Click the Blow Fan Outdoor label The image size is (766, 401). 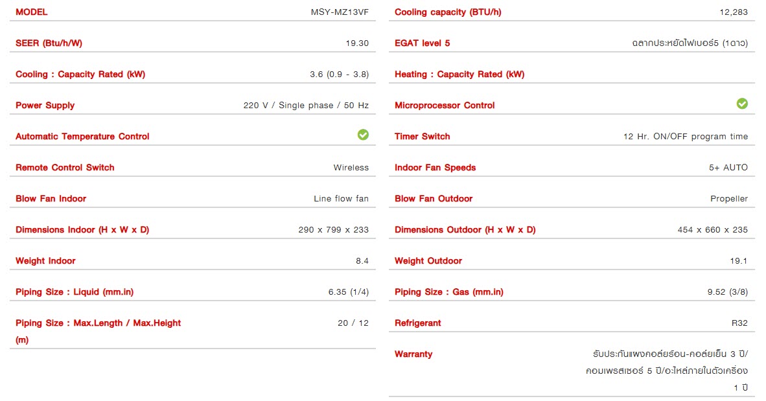tap(434, 198)
